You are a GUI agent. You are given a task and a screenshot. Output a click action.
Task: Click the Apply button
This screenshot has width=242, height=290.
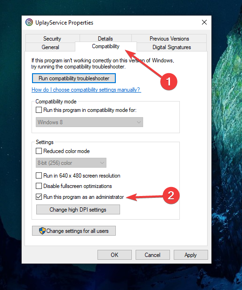click(x=191, y=255)
